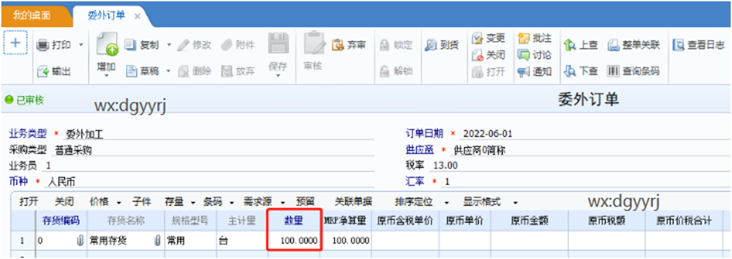Open the Print (打印) dropdown arrow
The image size is (732, 259).
(80, 45)
